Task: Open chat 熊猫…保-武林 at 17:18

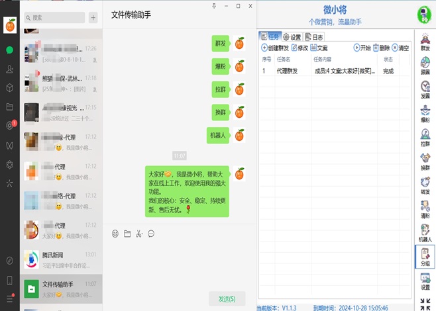Action: tap(61, 83)
